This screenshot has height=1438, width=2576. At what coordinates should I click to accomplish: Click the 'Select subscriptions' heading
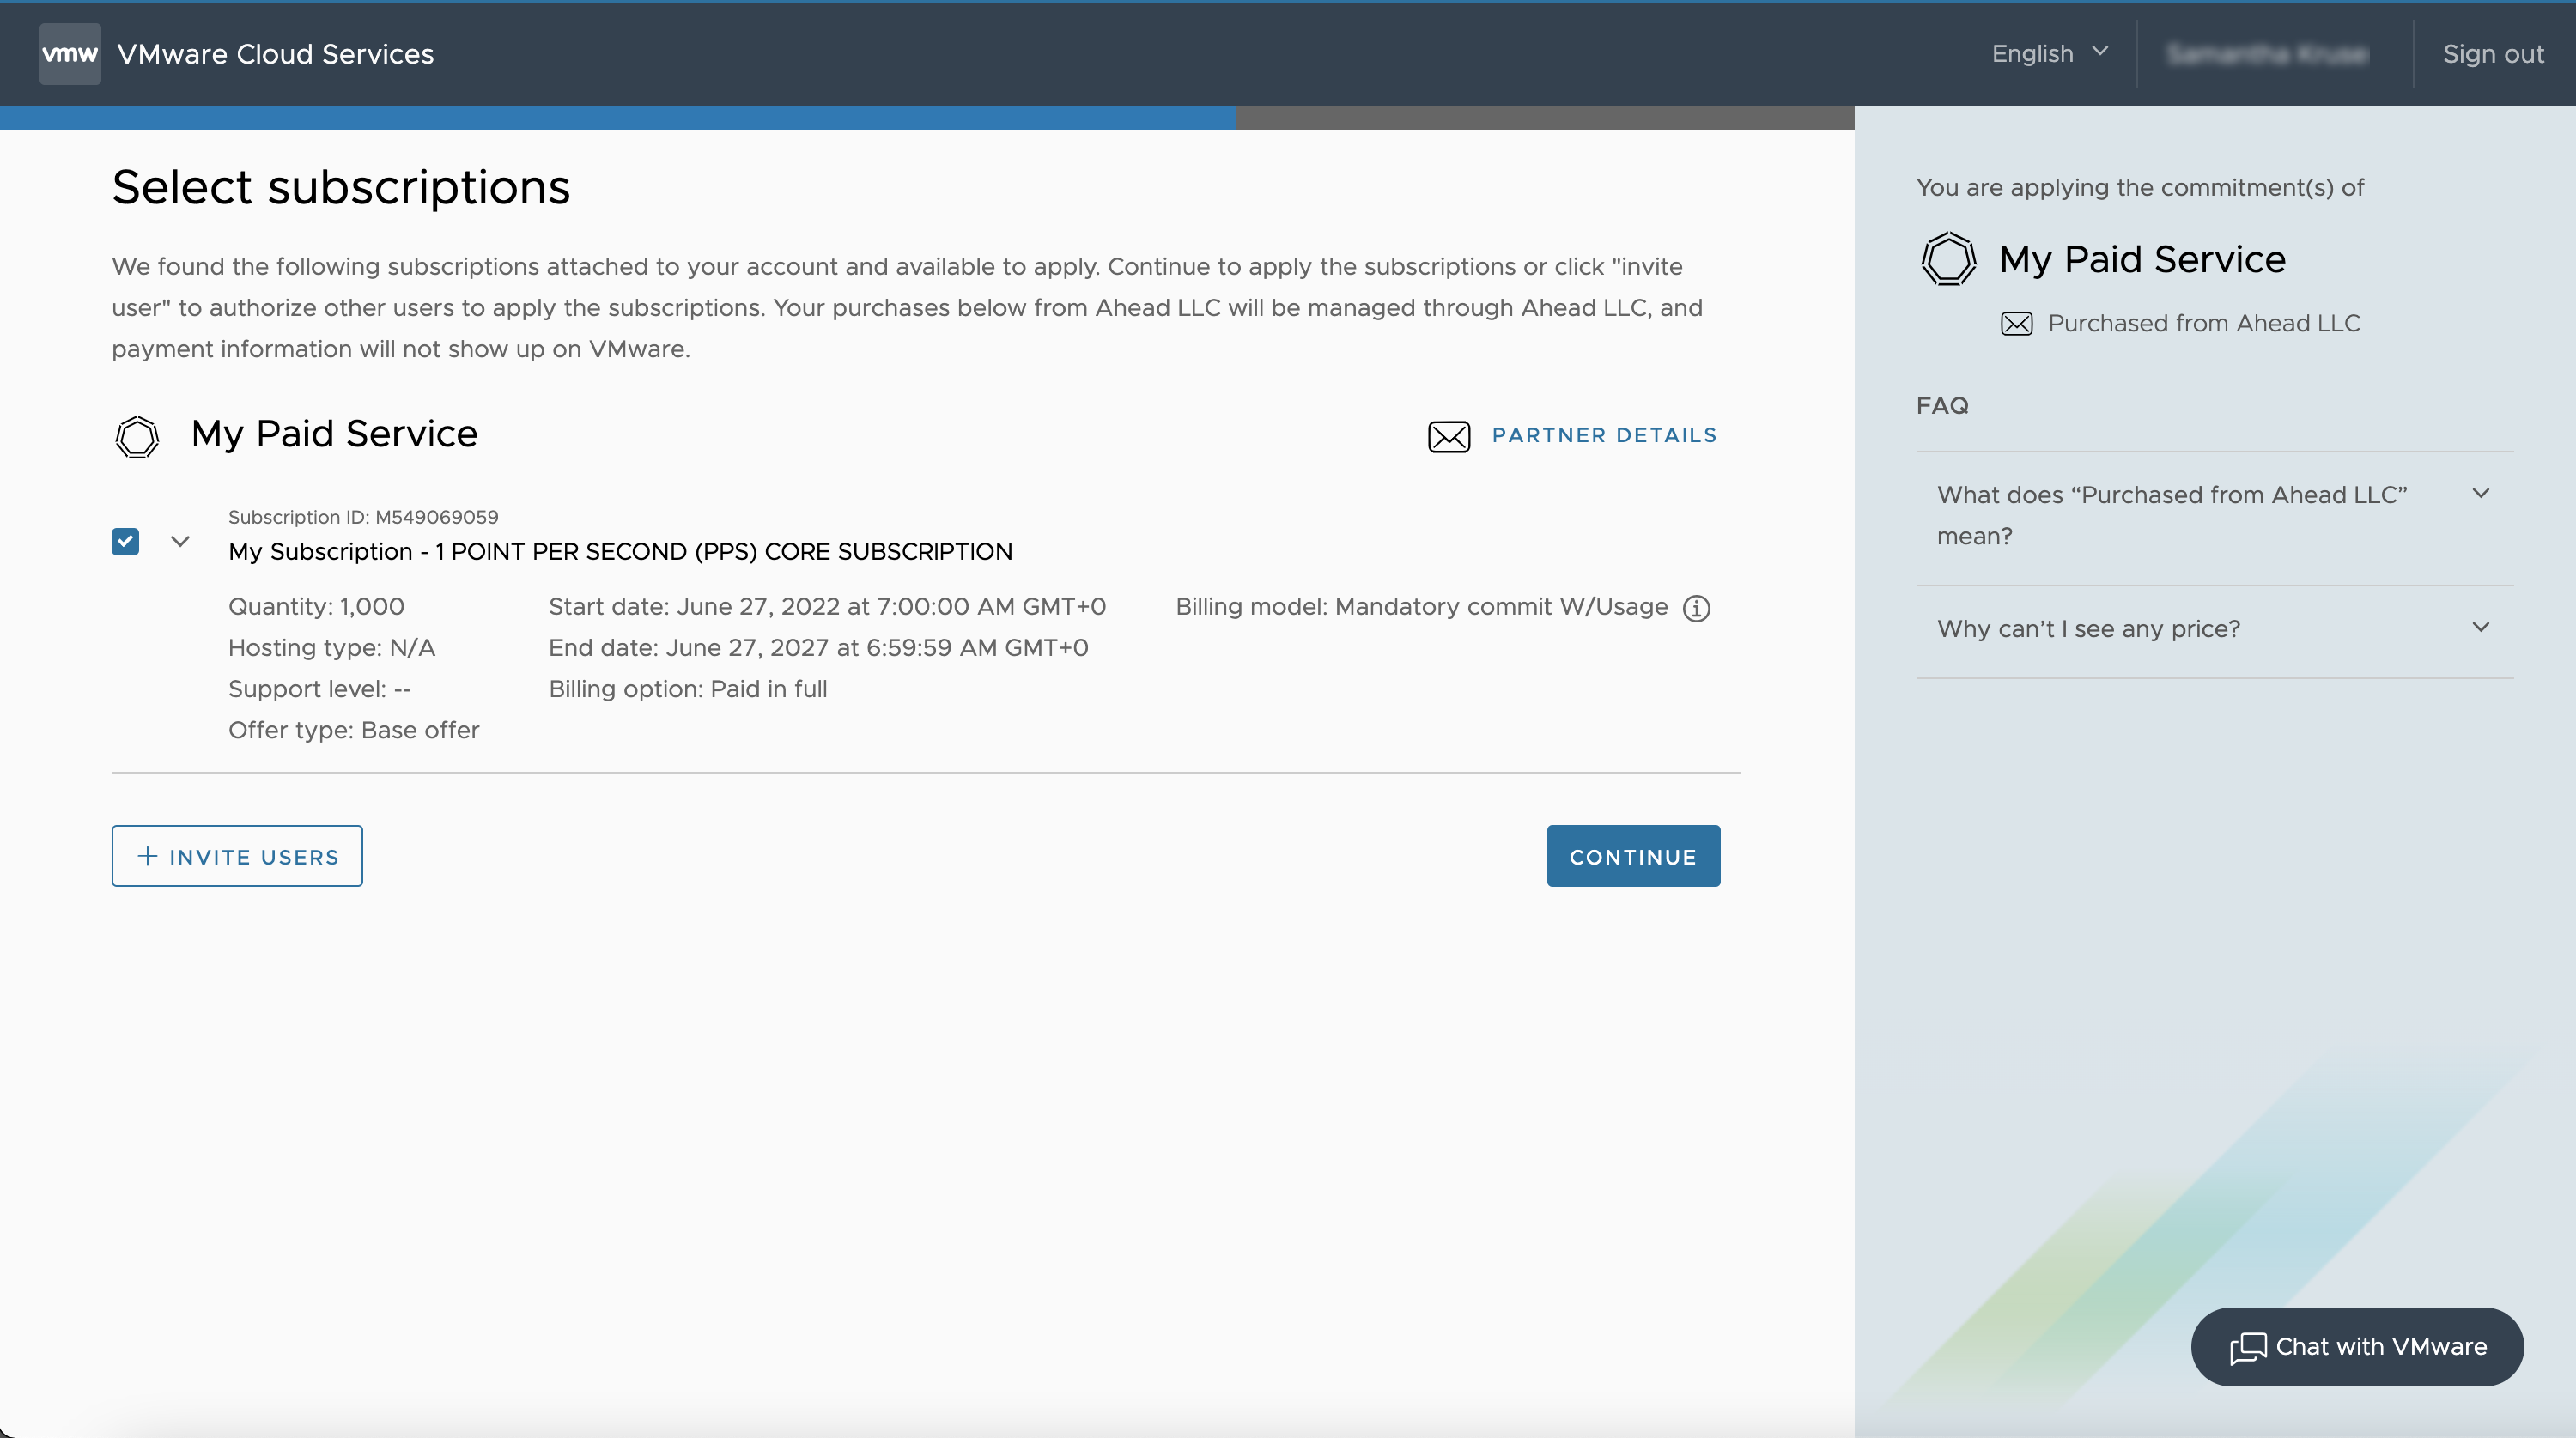click(x=341, y=187)
